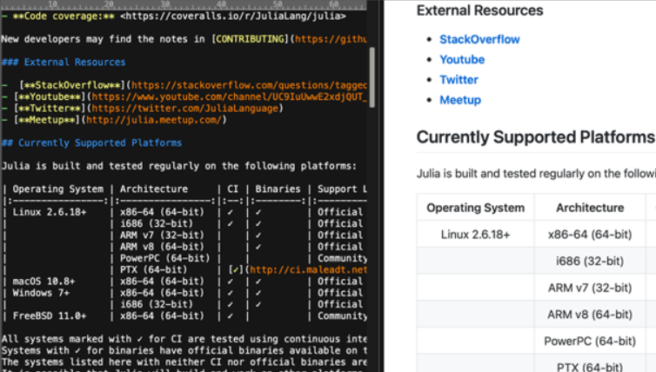The image size is (656, 372).
Task: Click 'Windows 7+' in editor table
Action: tap(41, 293)
